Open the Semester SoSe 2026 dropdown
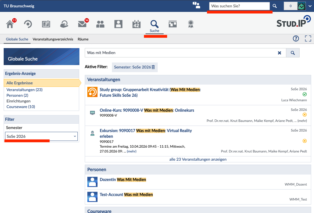This screenshot has height=213, width=314. [x=41, y=136]
